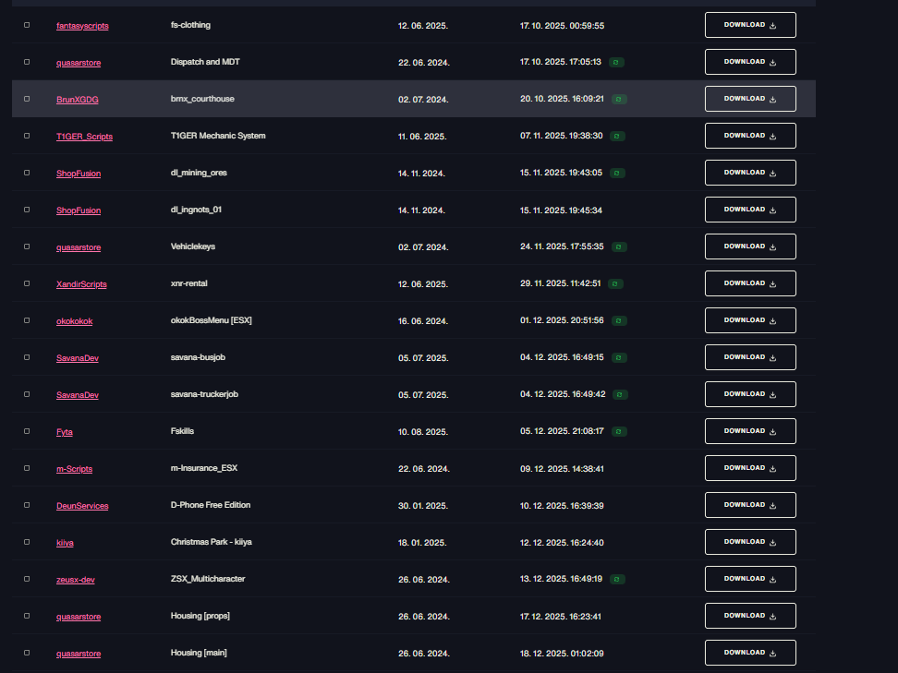Tick the checkbox for fs-clothing row
Viewport: 898px width, 673px height.
point(27,25)
